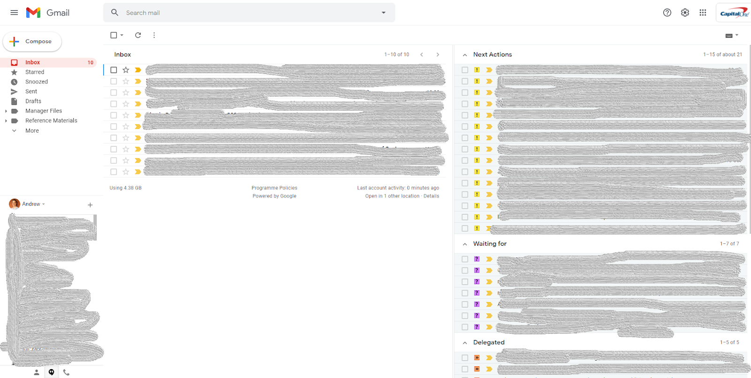Image resolution: width=751 pixels, height=378 pixels.
Task: Open the search options dropdown arrow
Action: 383,13
